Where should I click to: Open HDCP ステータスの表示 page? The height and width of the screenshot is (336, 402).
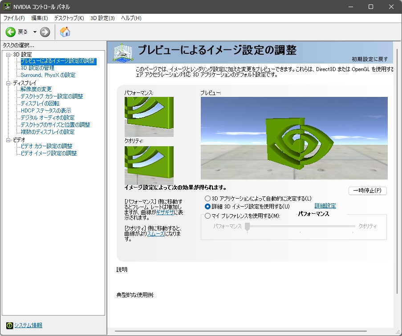click(x=46, y=111)
